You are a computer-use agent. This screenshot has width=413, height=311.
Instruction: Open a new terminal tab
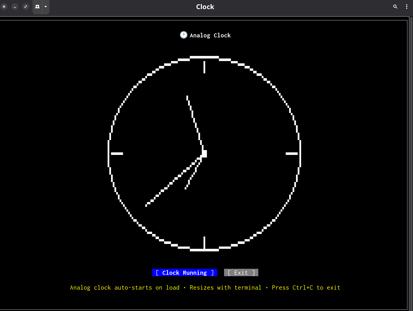tap(37, 7)
